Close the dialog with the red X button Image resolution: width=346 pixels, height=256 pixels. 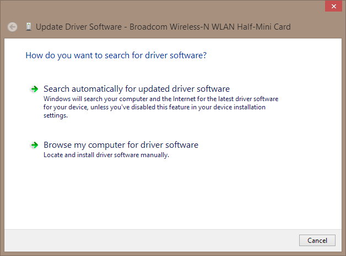pyautogui.click(x=334, y=6)
